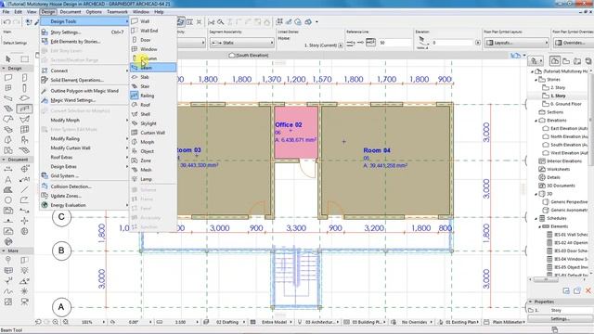Select 0. Ground Floor in Navigator
Viewport: 594px width, 334px height.
pos(565,104)
